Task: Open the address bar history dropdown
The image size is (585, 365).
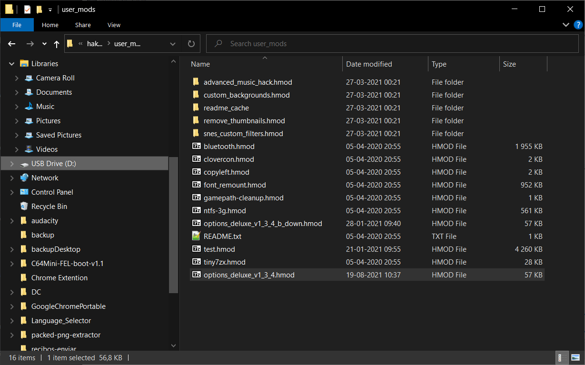Action: point(173,44)
